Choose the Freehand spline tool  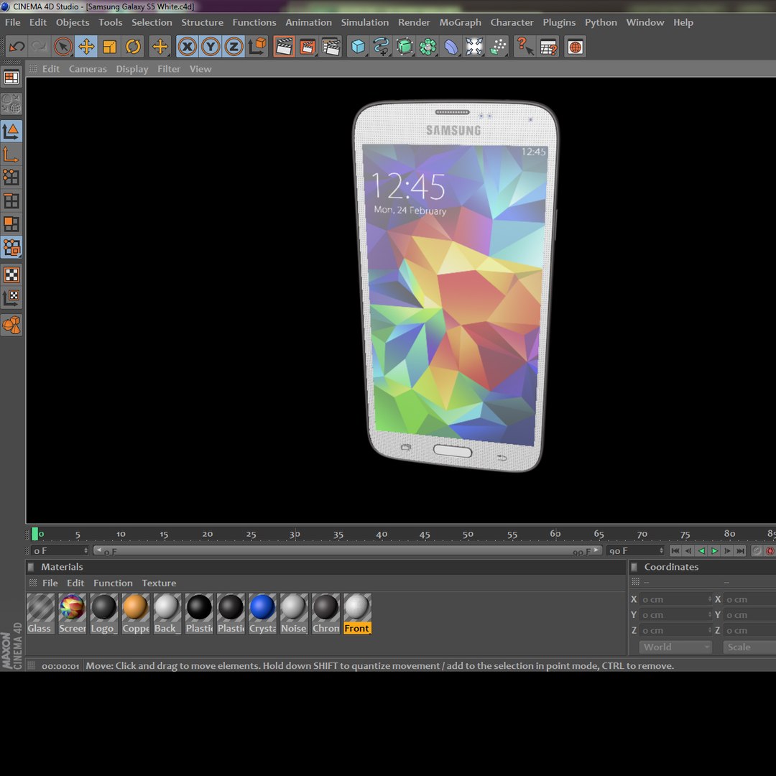381,47
